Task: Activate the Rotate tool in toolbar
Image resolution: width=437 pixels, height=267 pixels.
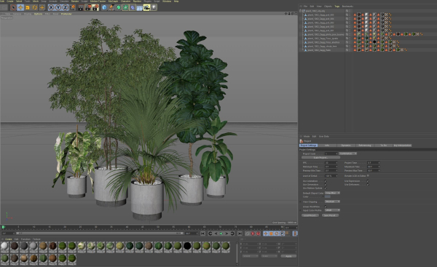Action: (x=35, y=7)
